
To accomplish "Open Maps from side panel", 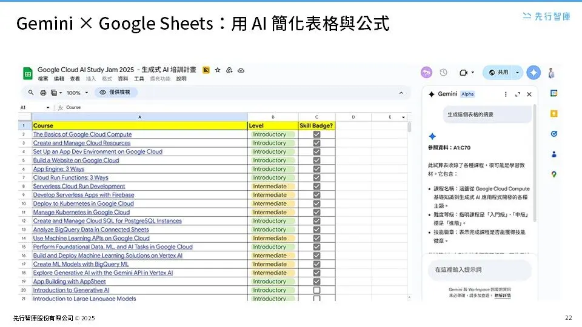I will [x=554, y=174].
